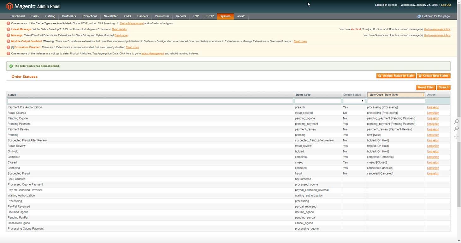
Task: Focus the State Code filter input field
Action: pyautogui.click(x=396, y=101)
